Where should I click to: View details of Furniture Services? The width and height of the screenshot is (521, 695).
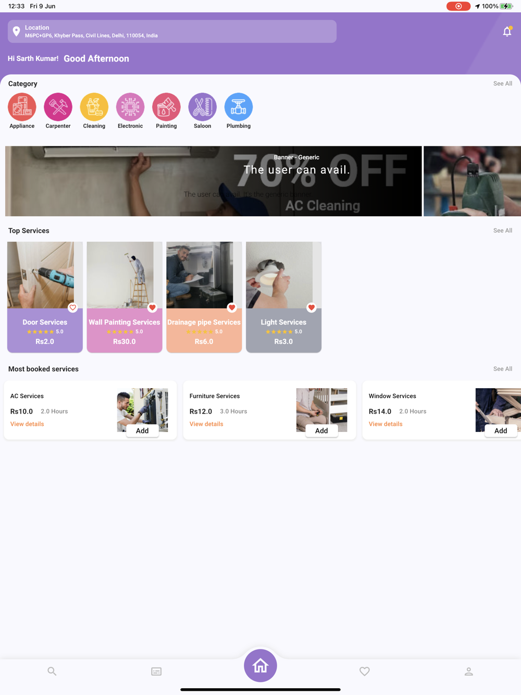[206, 424]
